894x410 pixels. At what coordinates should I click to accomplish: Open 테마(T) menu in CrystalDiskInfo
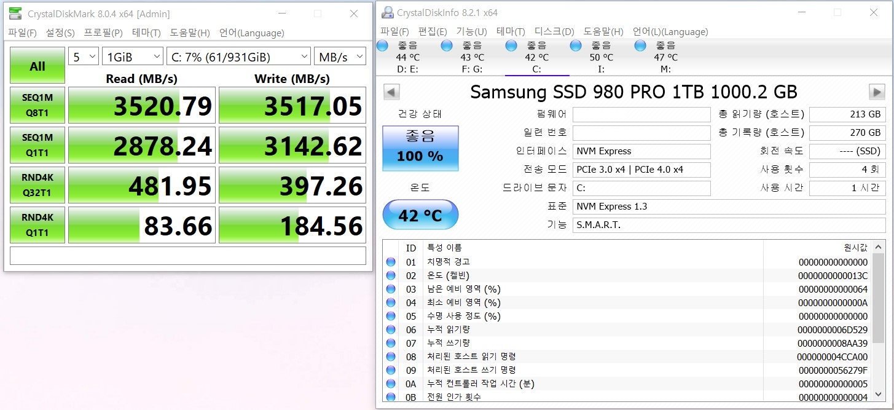[x=511, y=31]
